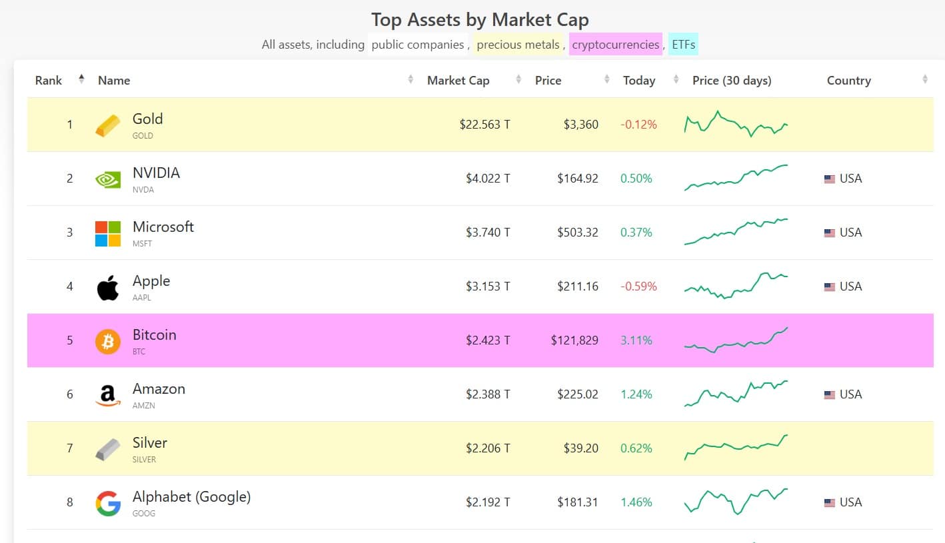Image resolution: width=945 pixels, height=543 pixels.
Task: Open the Alphabet (Google) company page
Action: pyautogui.click(x=192, y=496)
